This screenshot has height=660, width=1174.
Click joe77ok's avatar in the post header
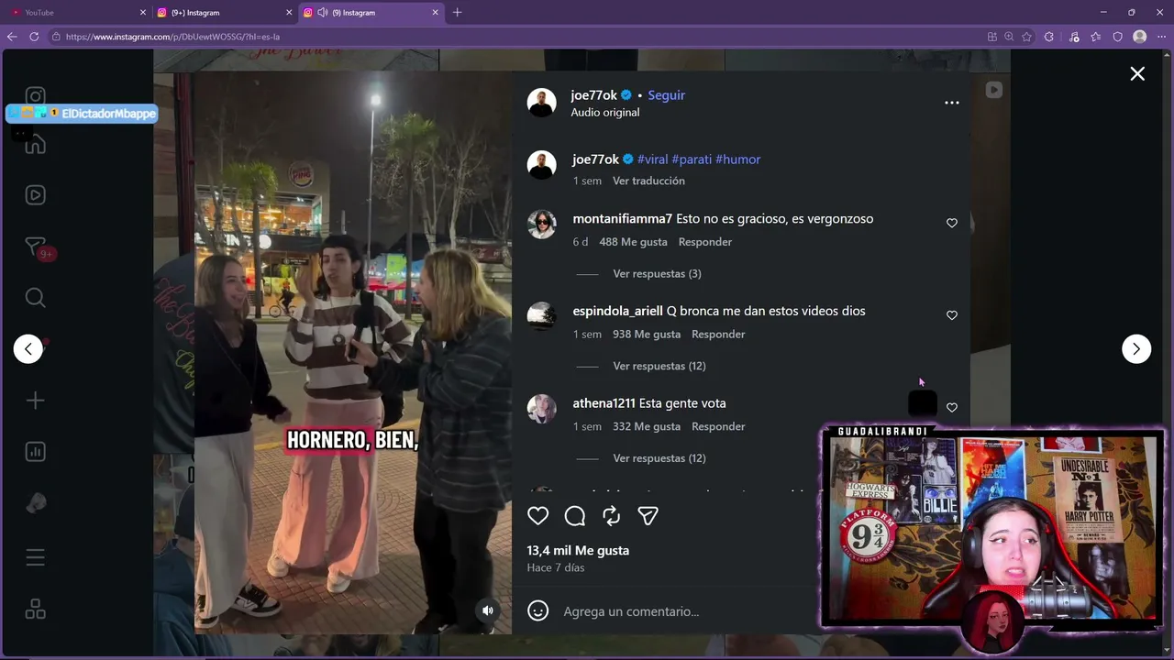[x=542, y=103]
